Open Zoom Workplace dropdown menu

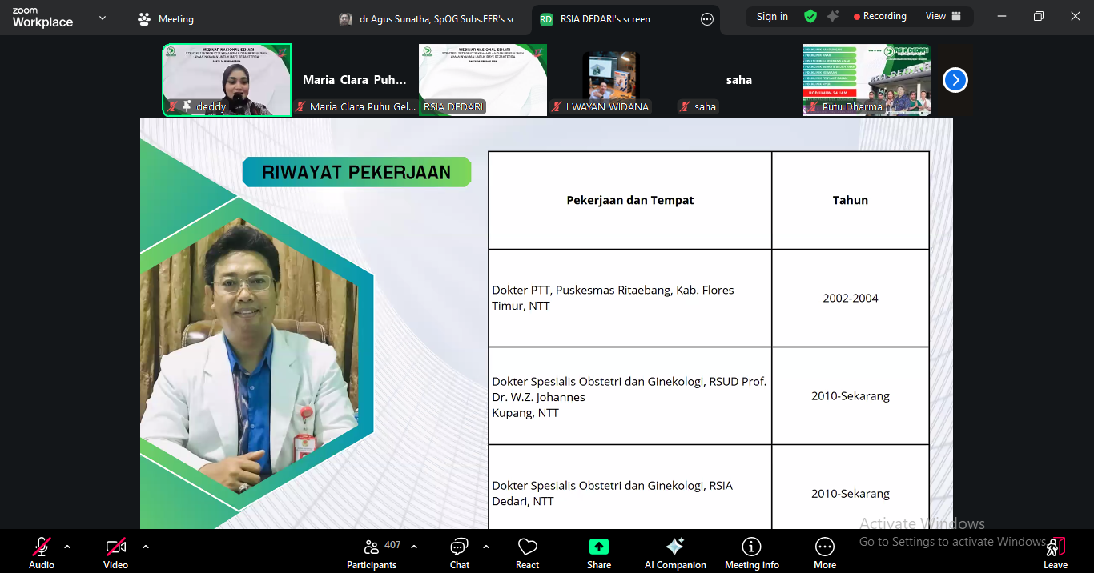[102, 18]
